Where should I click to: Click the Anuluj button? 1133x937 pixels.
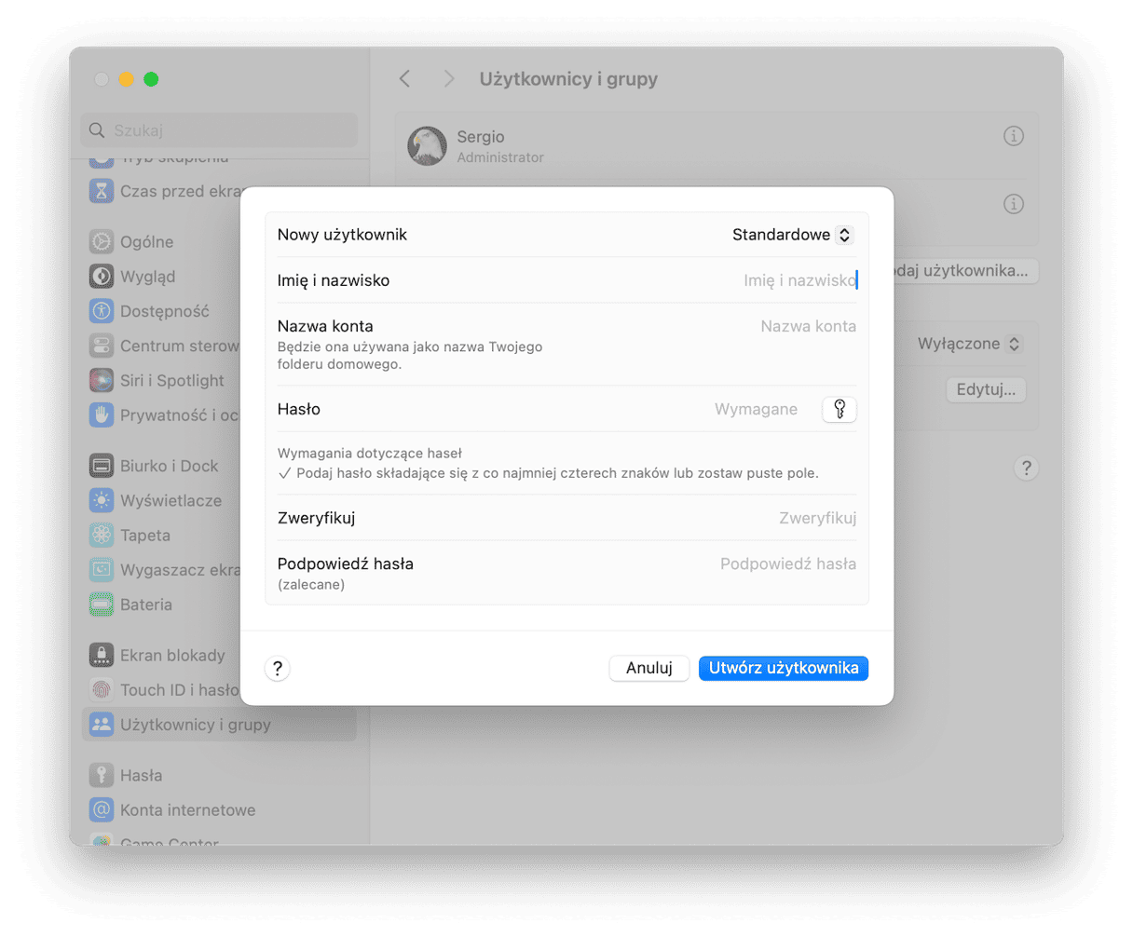[x=649, y=668]
